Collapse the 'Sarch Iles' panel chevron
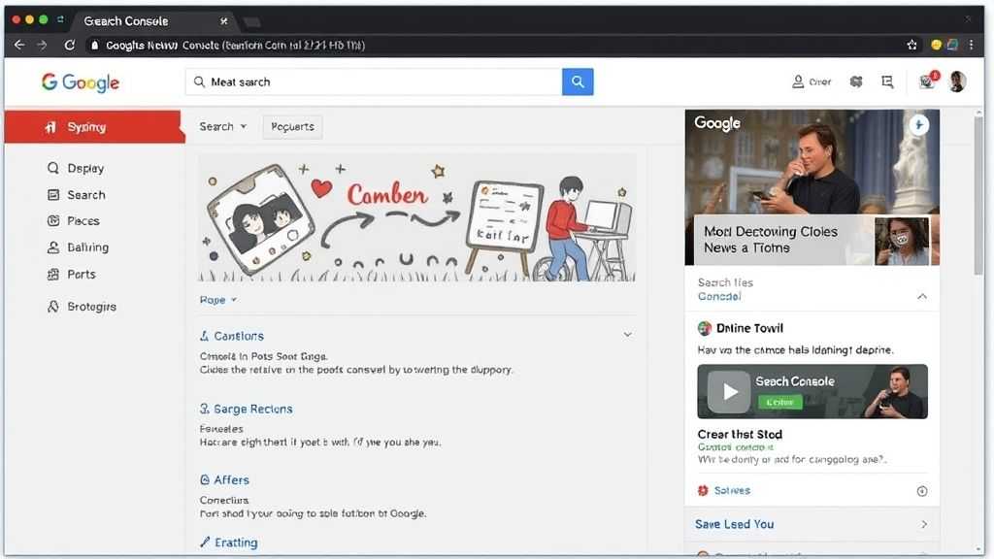Screen dimensions: 994x559 [922, 296]
